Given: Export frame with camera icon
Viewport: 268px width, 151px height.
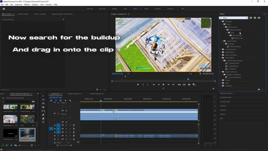Looking at the screenshot, I should pyautogui.click(x=189, y=85).
